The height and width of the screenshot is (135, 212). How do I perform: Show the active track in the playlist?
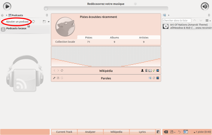pos(186,132)
